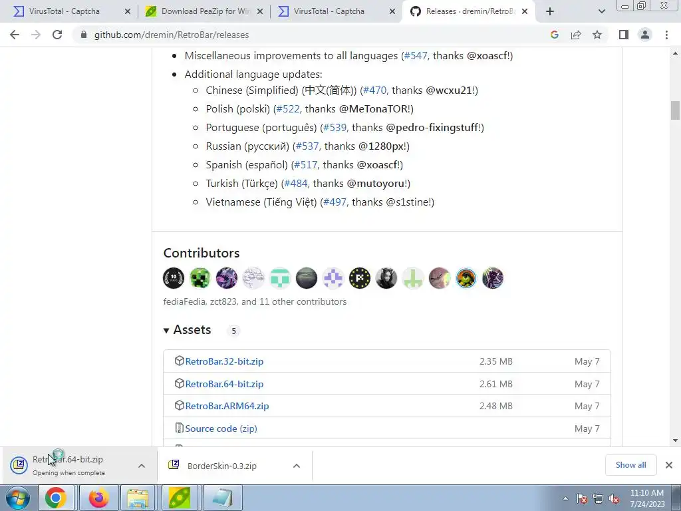Open pull request #539 link
This screenshot has width=681, height=511.
335,128
